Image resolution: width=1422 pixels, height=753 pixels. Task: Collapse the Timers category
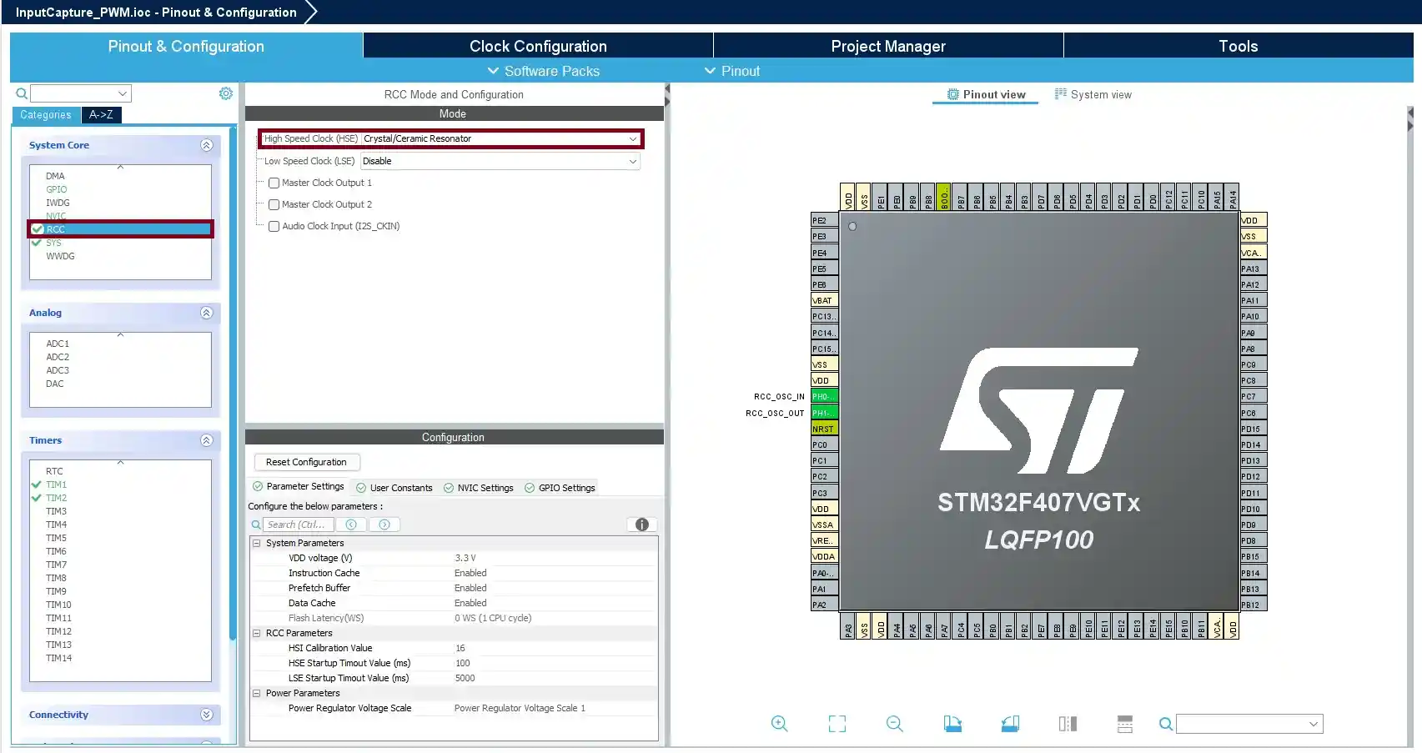[206, 440]
